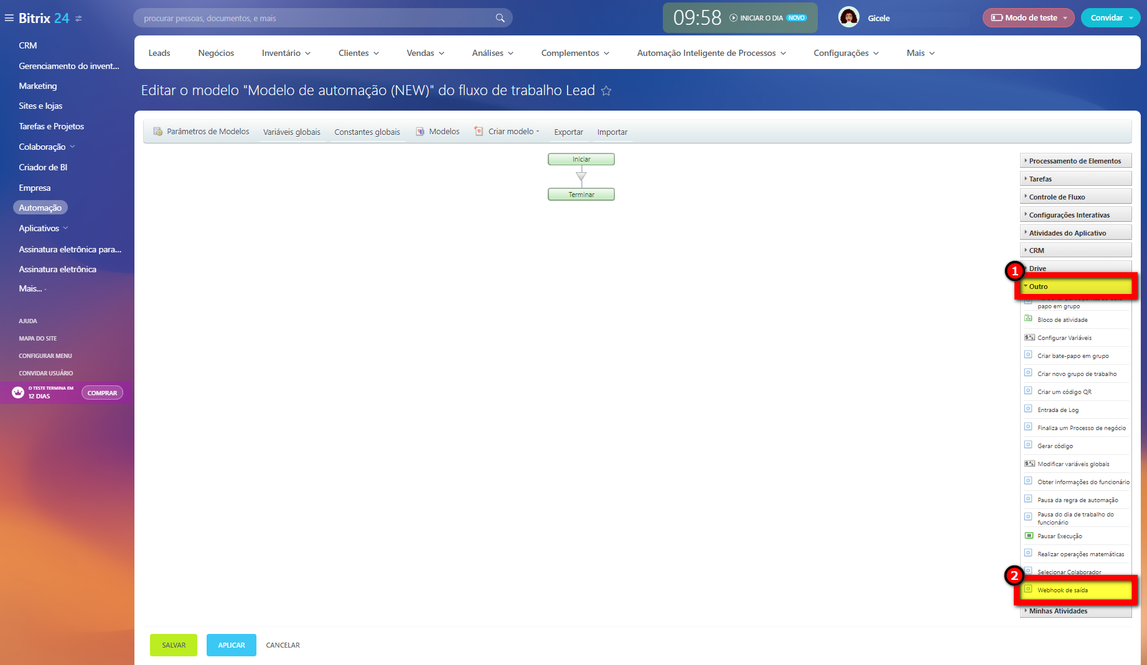Select the Criar um código QR activity
This screenshot has height=665, width=1147.
1064,392
